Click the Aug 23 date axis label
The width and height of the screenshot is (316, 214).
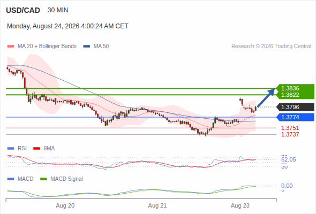click(240, 205)
